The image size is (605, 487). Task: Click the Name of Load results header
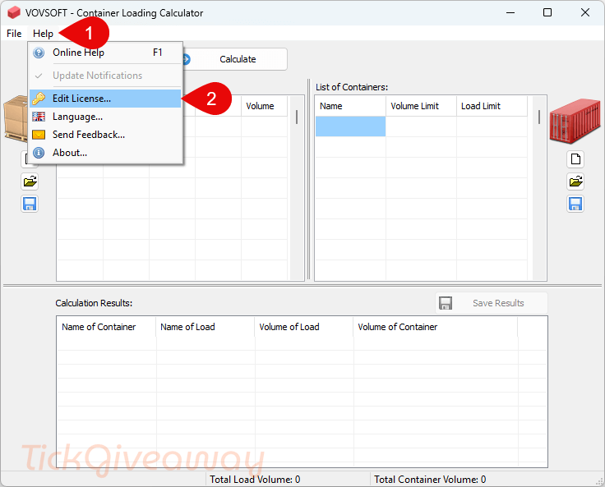205,327
